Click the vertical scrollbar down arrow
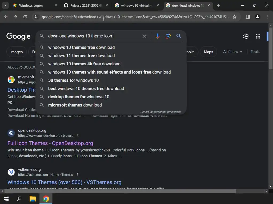 (271, 186)
